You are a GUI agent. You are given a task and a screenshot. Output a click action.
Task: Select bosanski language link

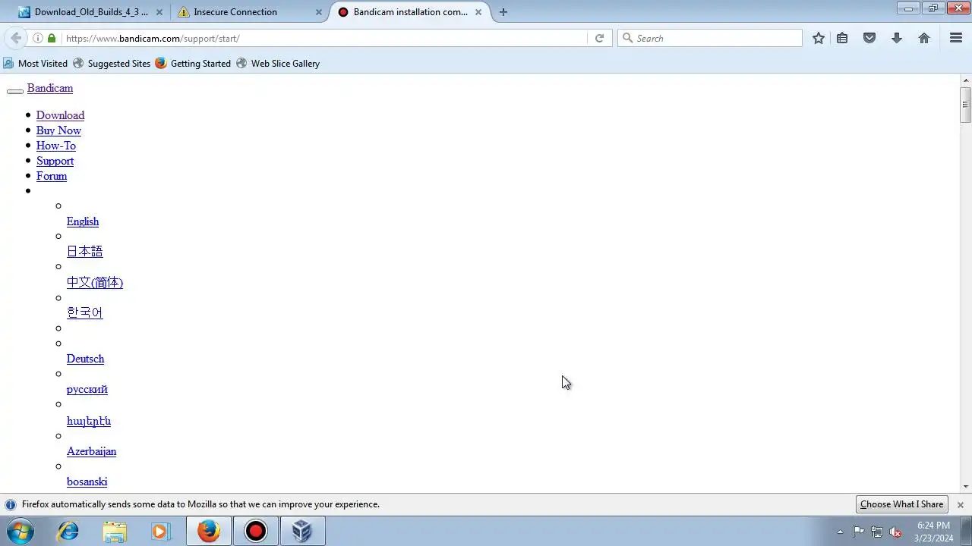(x=87, y=482)
